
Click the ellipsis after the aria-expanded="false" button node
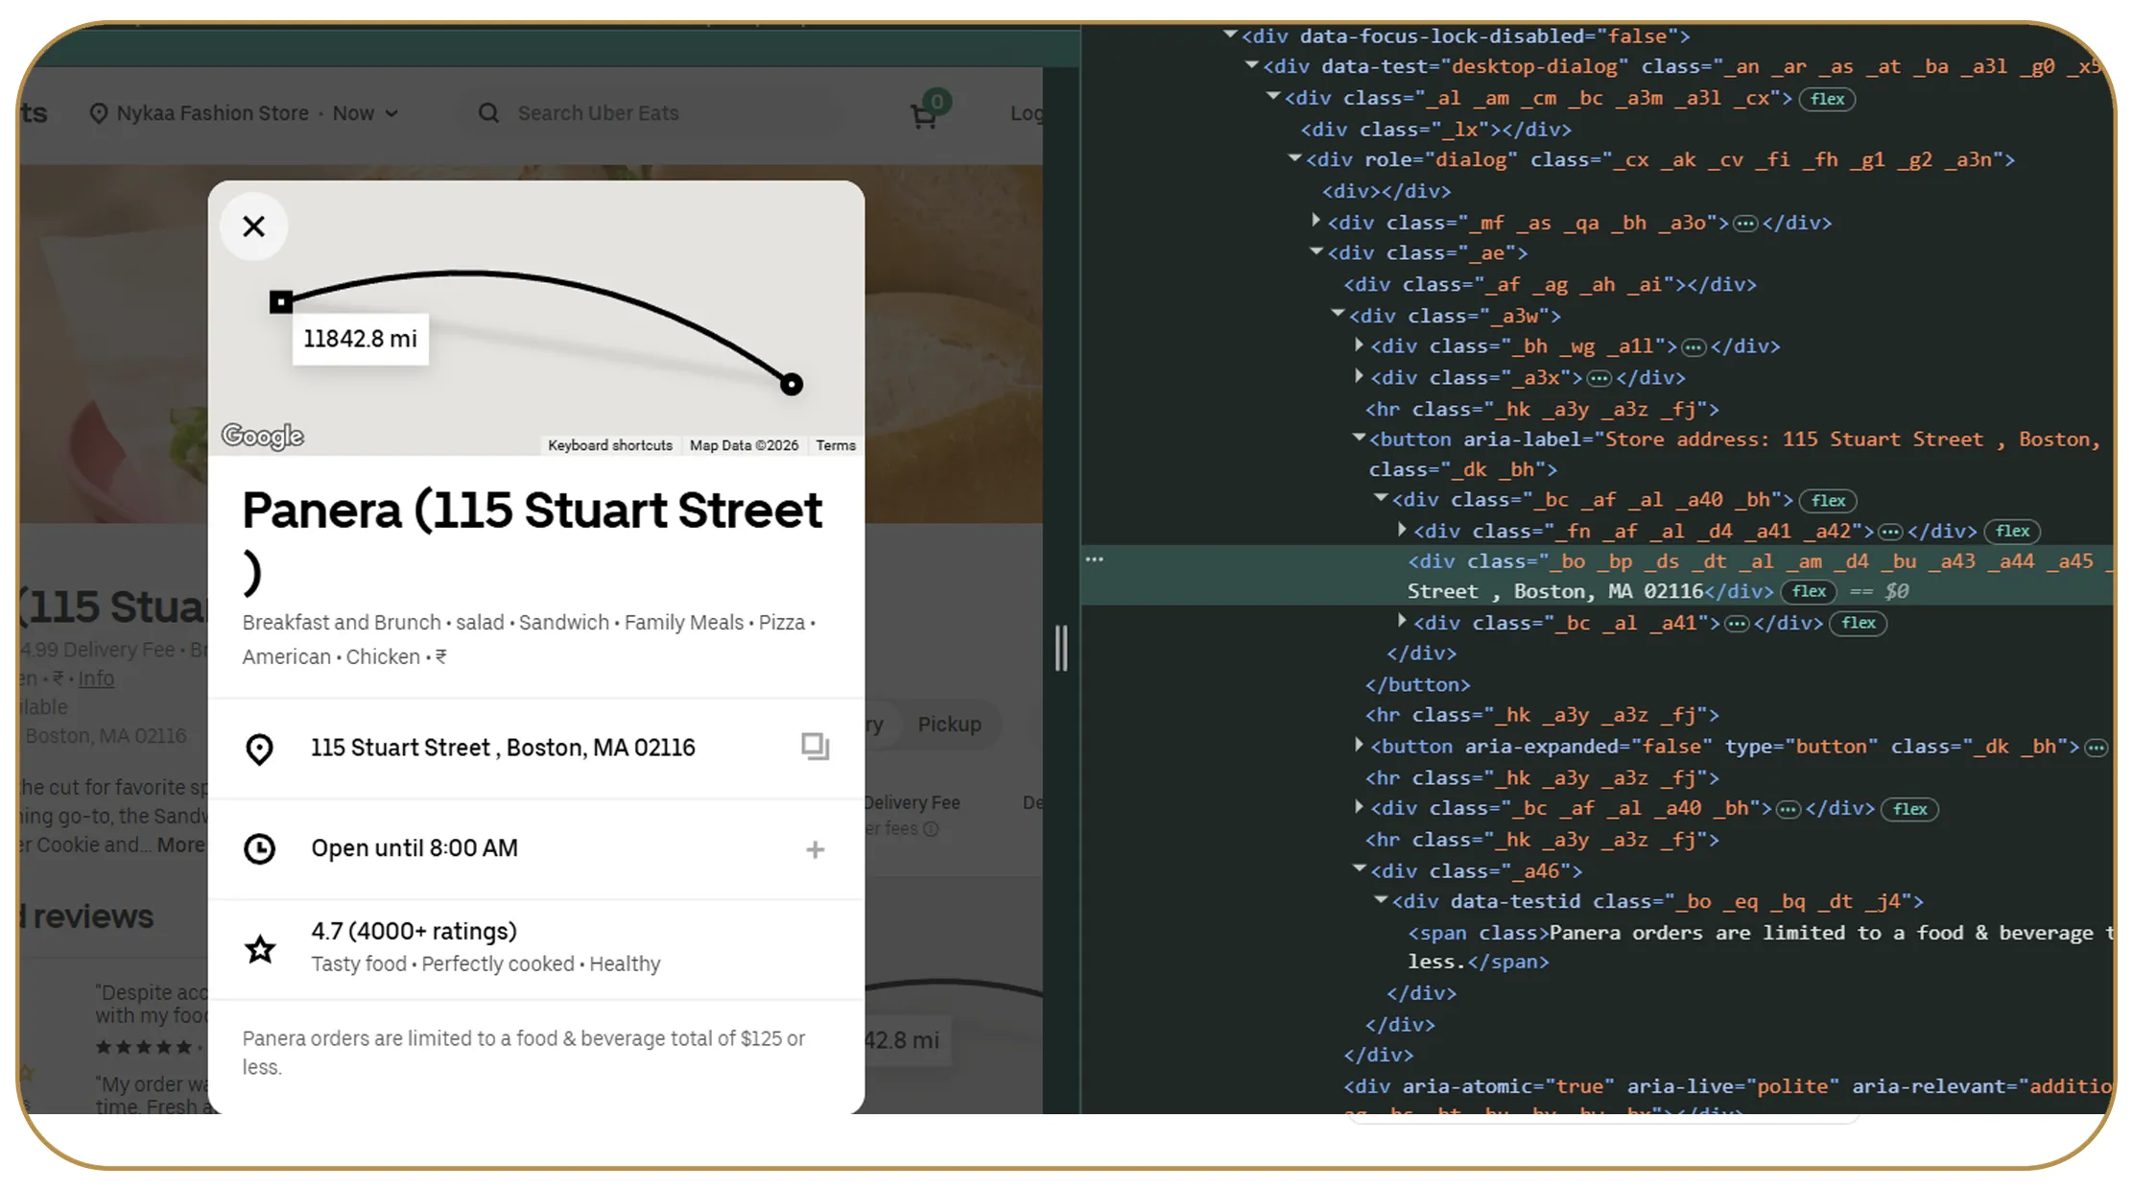point(2097,748)
